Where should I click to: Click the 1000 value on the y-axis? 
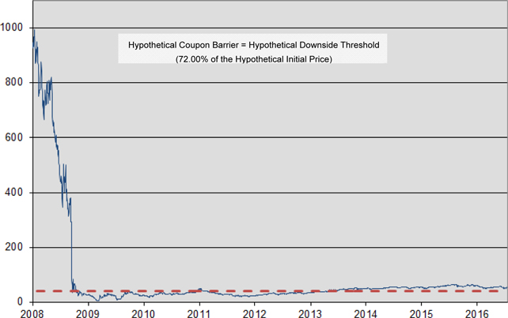pos(13,28)
